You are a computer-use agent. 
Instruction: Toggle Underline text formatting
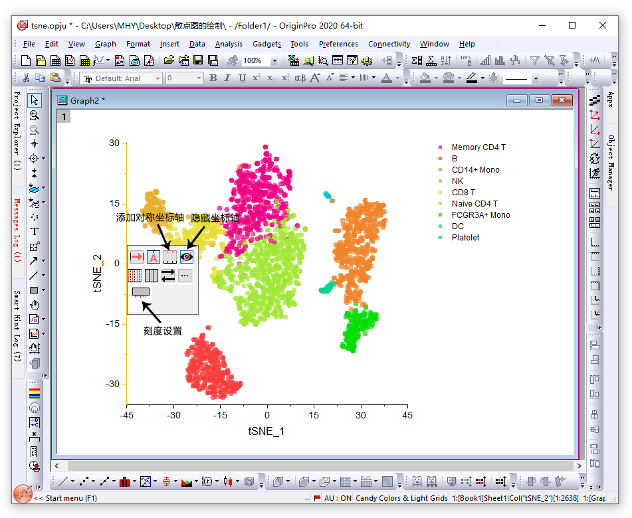pyautogui.click(x=242, y=78)
